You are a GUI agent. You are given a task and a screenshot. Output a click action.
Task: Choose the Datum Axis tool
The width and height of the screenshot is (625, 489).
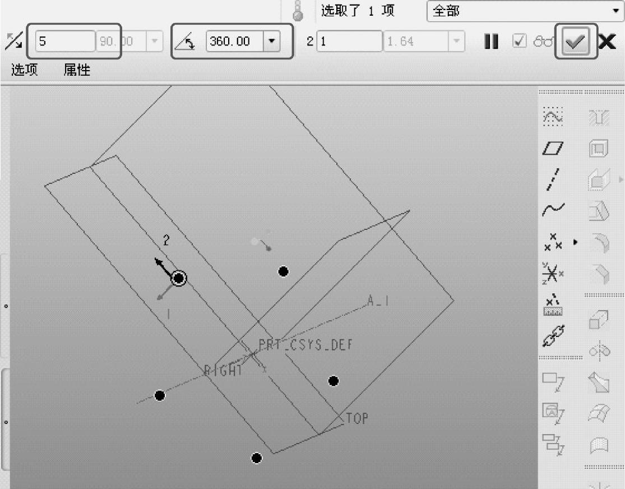coord(553,179)
